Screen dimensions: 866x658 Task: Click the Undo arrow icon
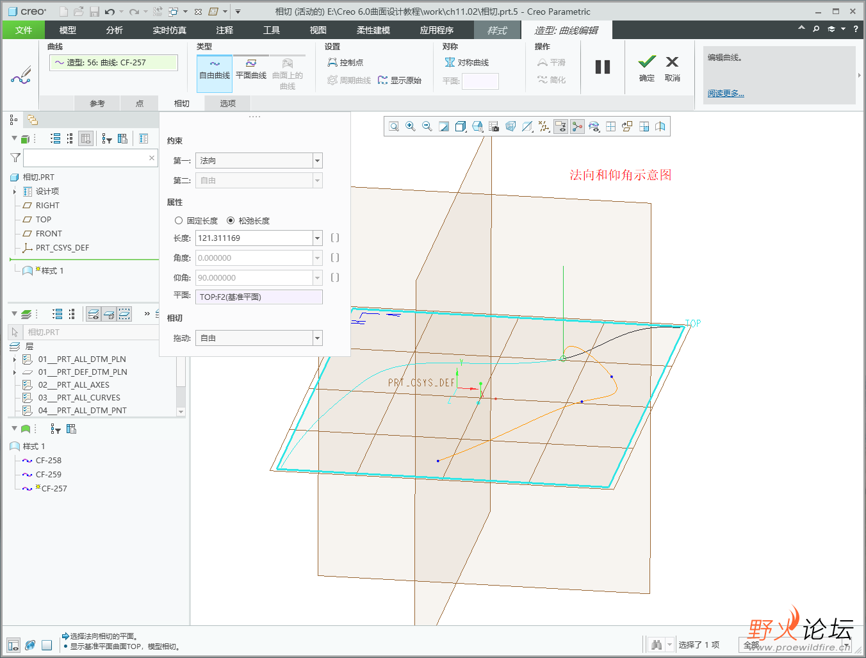[110, 12]
